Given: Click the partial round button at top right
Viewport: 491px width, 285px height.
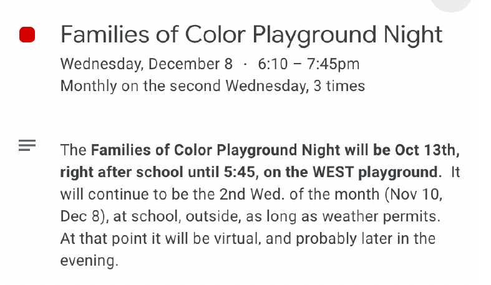Looking at the screenshot, I should [451, 5].
